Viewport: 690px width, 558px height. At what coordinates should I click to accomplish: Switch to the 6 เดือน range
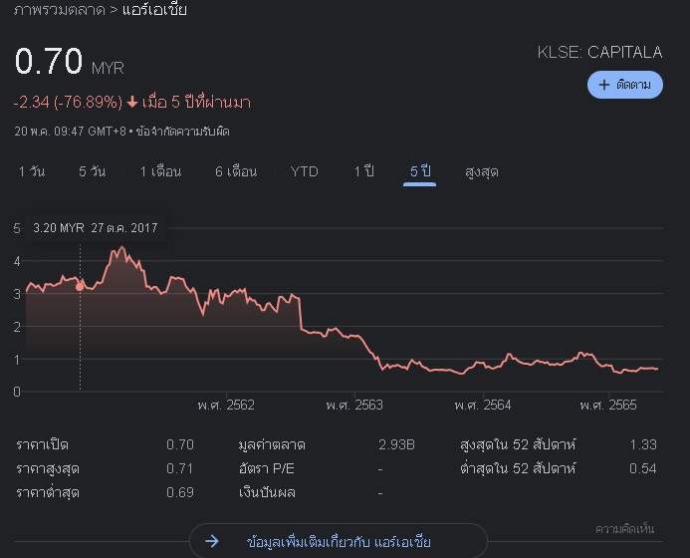point(236,171)
